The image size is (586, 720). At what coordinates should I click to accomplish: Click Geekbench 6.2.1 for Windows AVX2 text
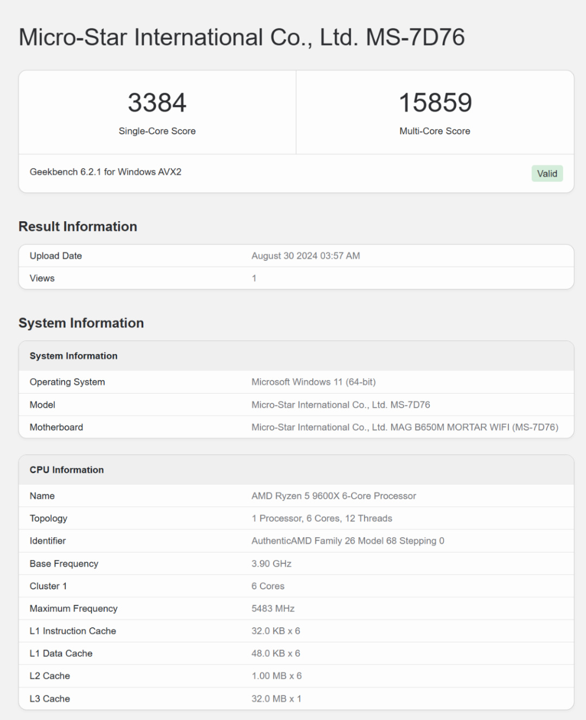coord(105,172)
